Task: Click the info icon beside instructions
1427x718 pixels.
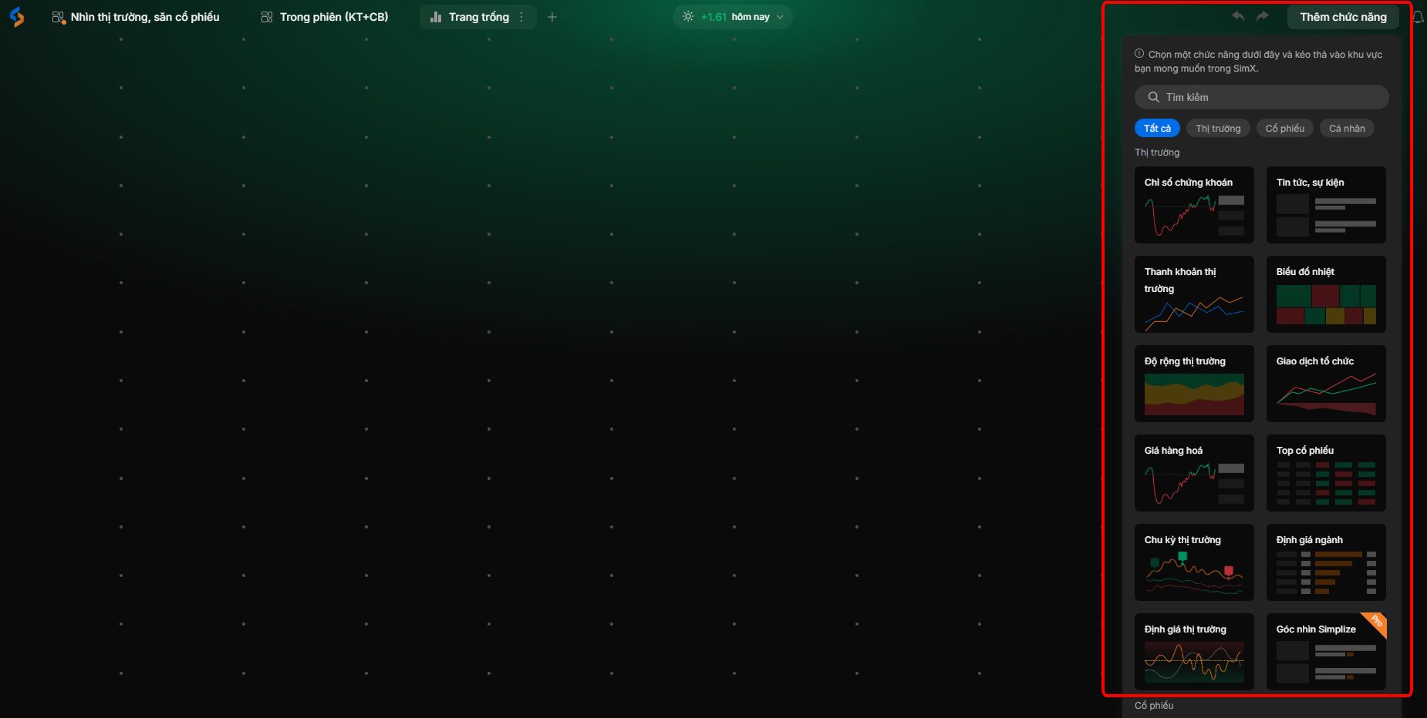Action: pyautogui.click(x=1139, y=54)
